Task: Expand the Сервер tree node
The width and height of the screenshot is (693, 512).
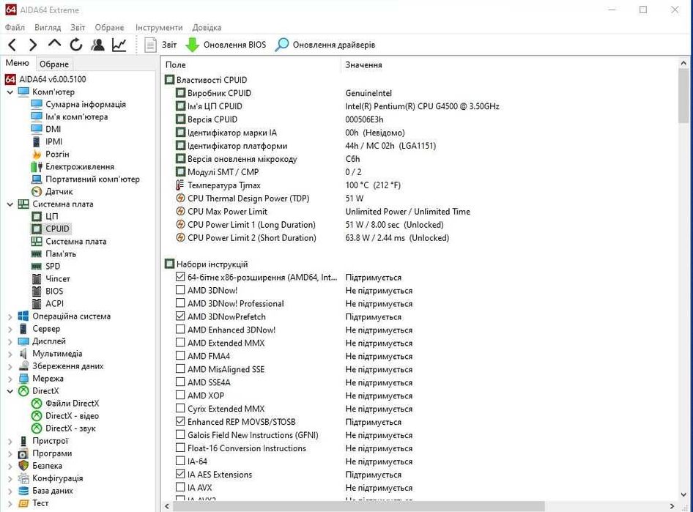Action: tap(10, 329)
